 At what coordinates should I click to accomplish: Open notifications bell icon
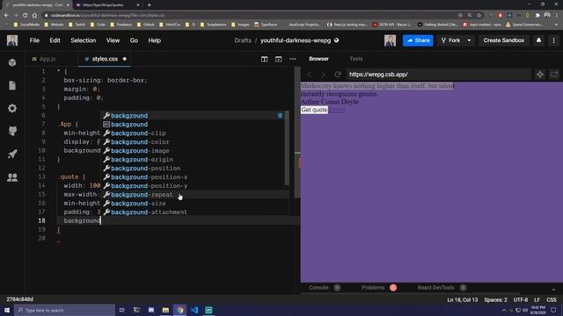coord(538,40)
